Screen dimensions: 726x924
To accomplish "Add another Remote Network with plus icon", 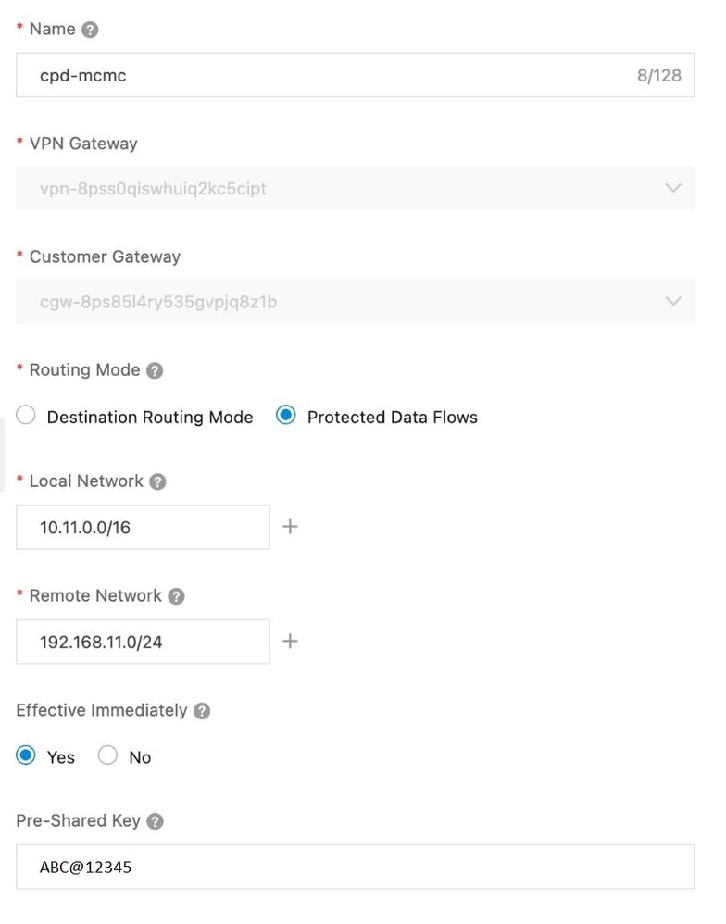I will (290, 641).
